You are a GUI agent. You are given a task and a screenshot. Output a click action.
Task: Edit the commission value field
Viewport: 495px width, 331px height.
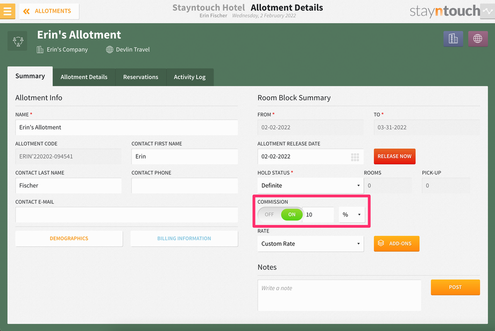coord(318,215)
